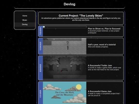
Task: Click the 'Current Project: The Lonely Skies' heading
Action: [81, 16]
